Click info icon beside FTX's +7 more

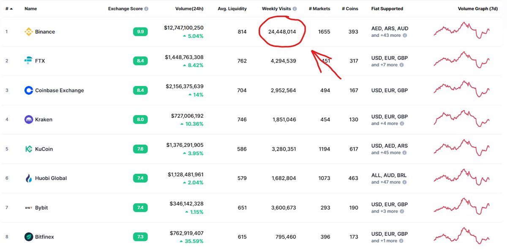[x=401, y=65]
